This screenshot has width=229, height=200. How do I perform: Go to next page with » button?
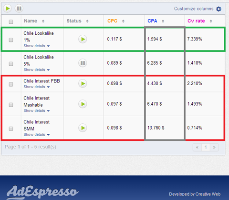click(x=214, y=147)
